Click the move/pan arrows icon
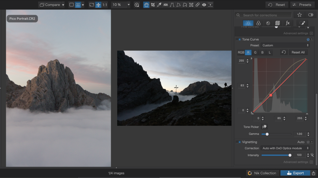Viewport: 318px width, 178px height. point(98,5)
